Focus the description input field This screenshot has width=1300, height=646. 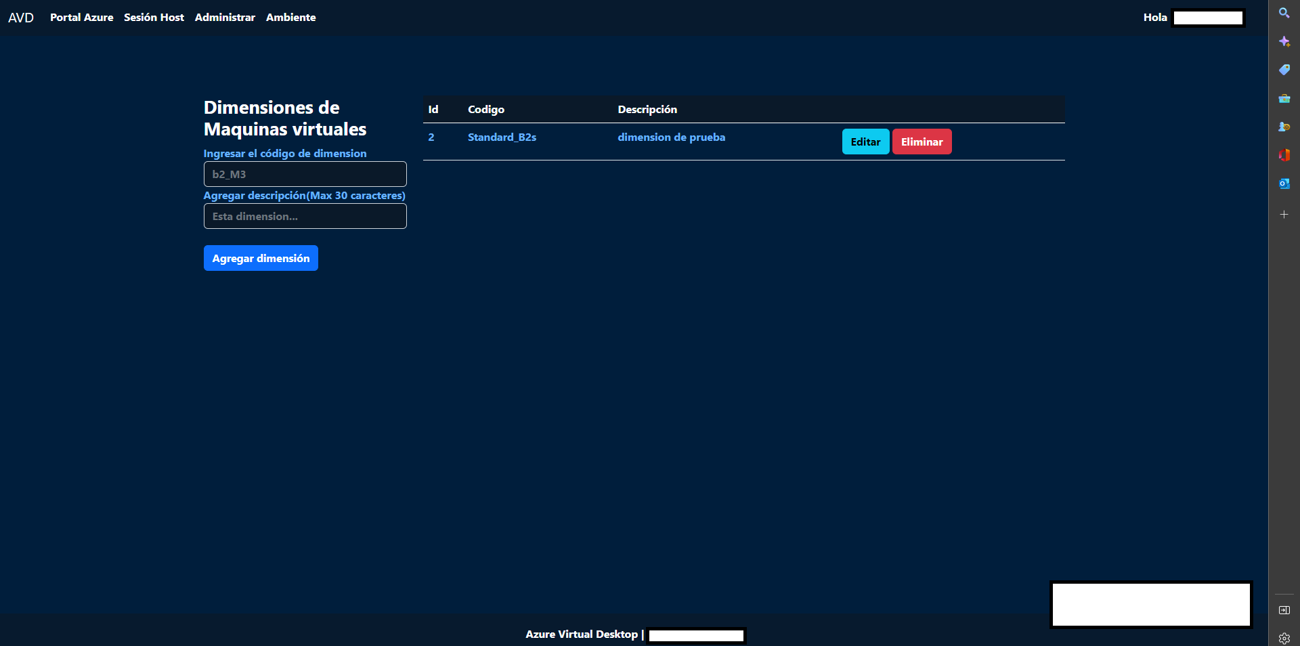[x=305, y=216]
